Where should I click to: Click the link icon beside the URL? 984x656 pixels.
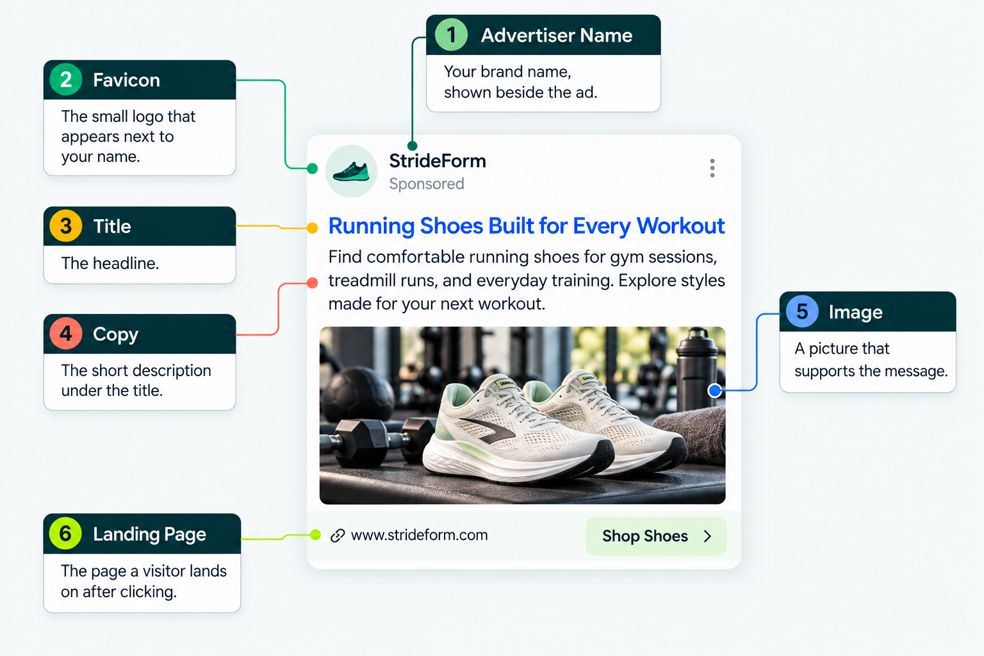(x=338, y=536)
